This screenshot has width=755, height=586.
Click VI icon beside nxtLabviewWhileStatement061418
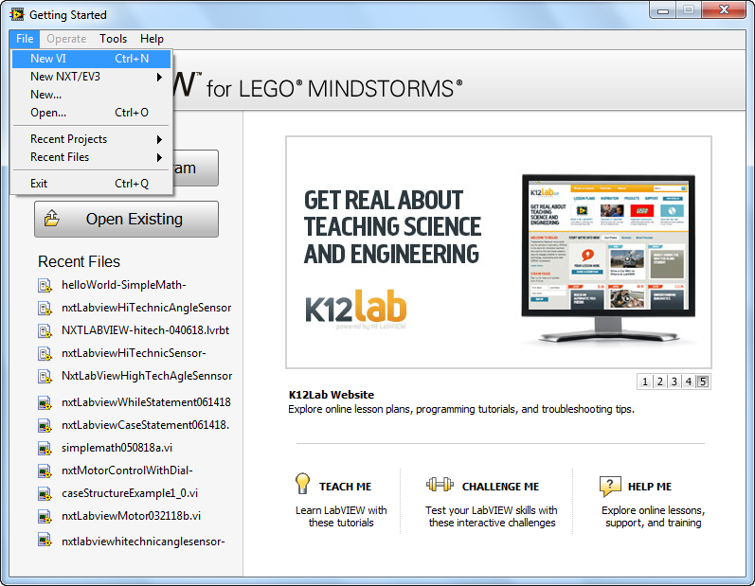click(x=45, y=402)
